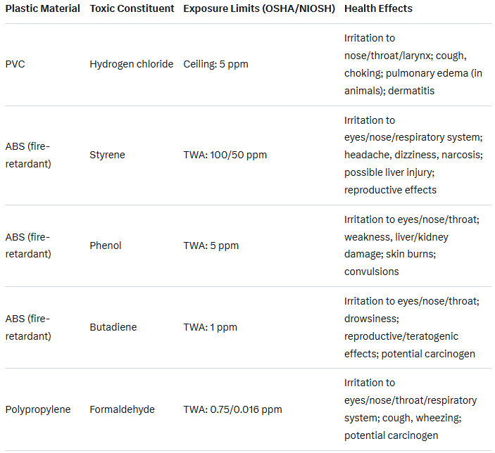Click the Phenol constituent cell

click(106, 245)
